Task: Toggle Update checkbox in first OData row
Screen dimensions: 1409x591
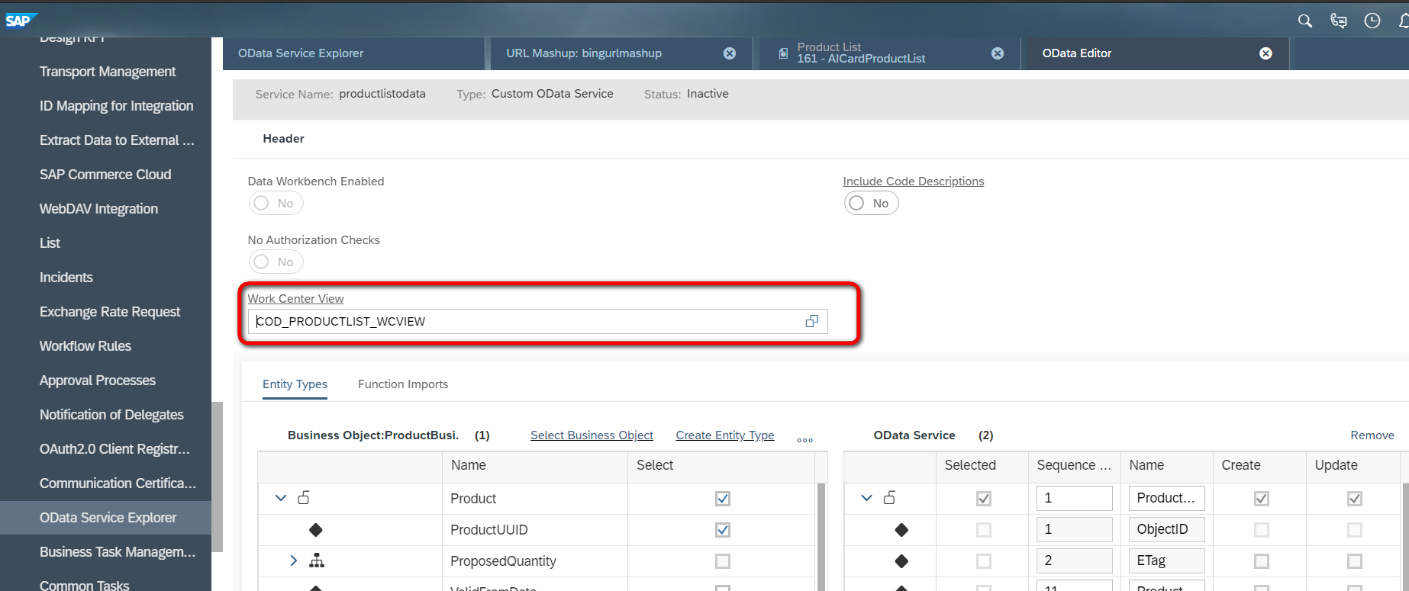Action: click(x=1355, y=499)
